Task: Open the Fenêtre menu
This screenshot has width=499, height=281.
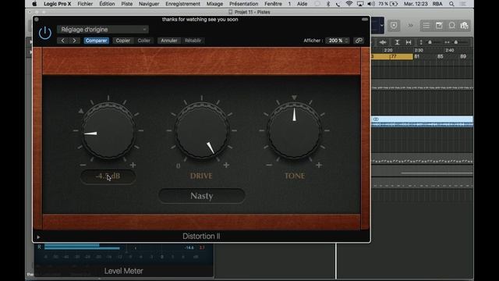Action: 273,4
